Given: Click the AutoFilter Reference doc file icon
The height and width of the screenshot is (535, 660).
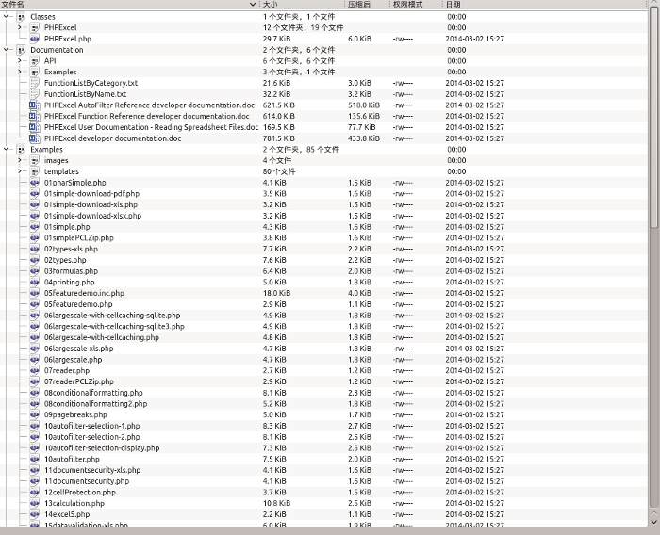Looking at the screenshot, I should coord(35,105).
